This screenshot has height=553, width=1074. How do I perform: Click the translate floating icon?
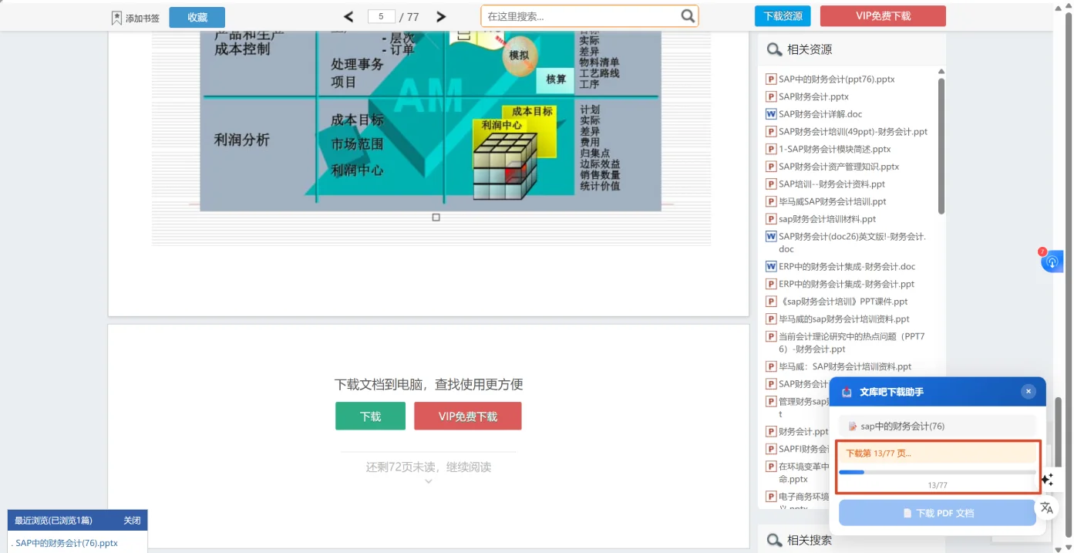pos(1046,507)
